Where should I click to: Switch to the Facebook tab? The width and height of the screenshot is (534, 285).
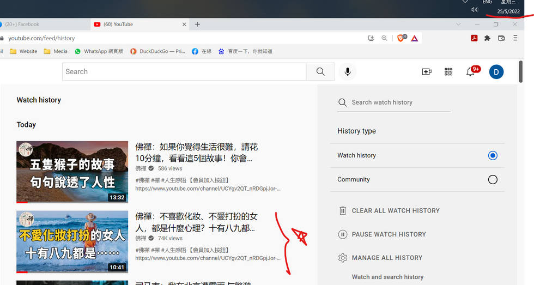44,24
